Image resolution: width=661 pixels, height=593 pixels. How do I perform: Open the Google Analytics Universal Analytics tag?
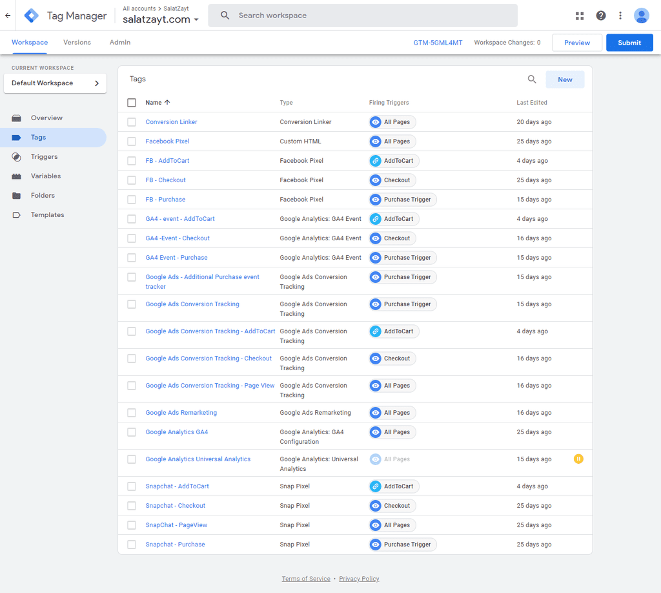coord(198,459)
